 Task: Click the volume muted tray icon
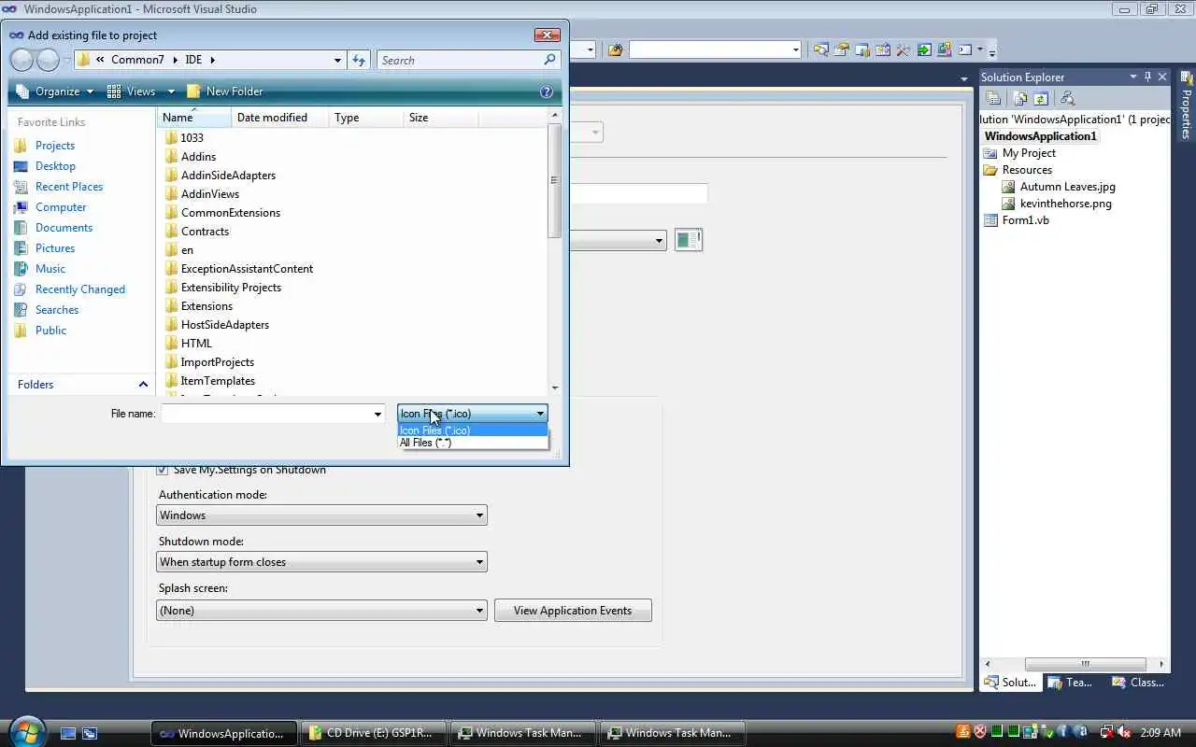point(1124,732)
